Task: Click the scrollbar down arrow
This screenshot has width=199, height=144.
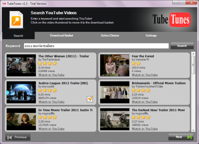Action: click(x=193, y=130)
